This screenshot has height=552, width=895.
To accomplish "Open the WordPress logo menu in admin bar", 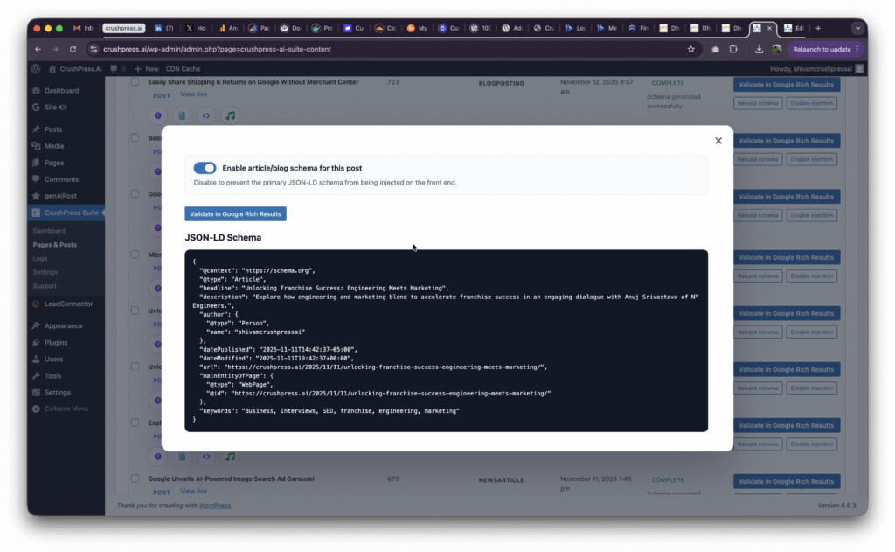I will pyautogui.click(x=35, y=68).
